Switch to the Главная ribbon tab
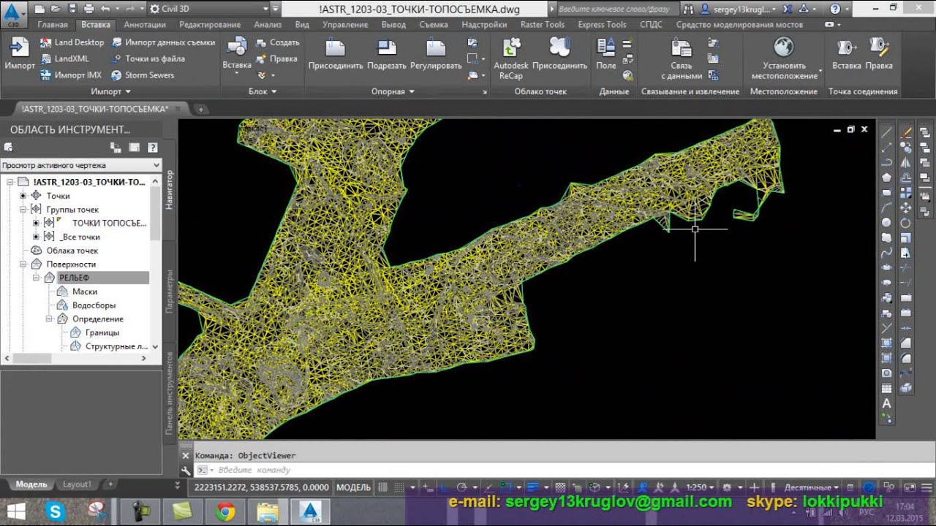936x526 pixels. coord(52,24)
